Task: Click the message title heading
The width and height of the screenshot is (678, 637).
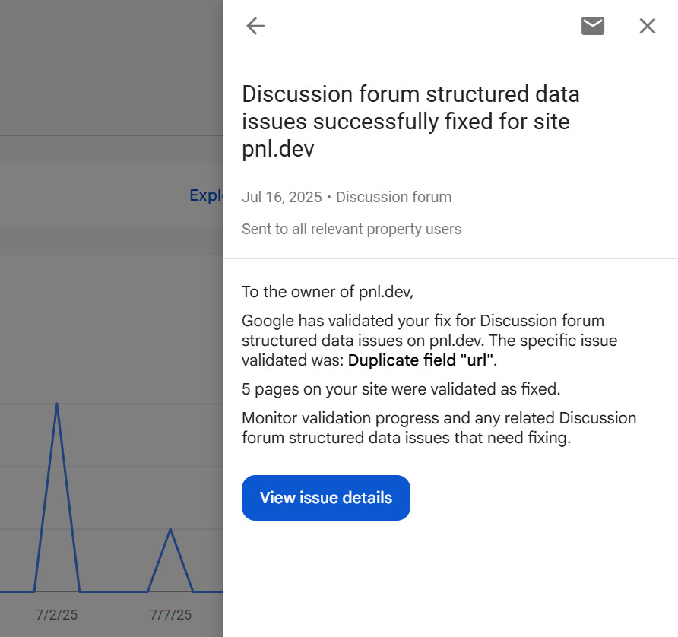Action: (x=410, y=122)
